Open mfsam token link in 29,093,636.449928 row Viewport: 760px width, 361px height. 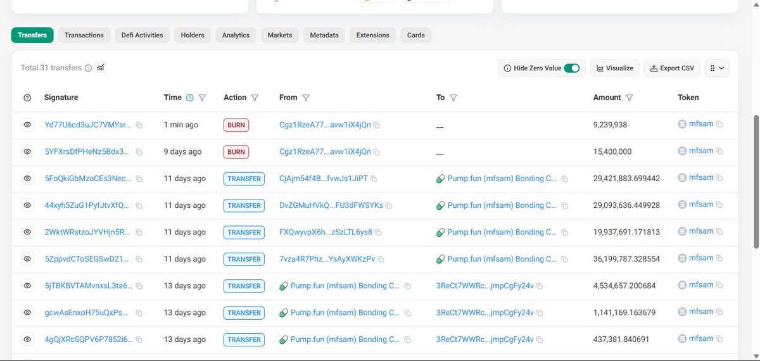701,205
